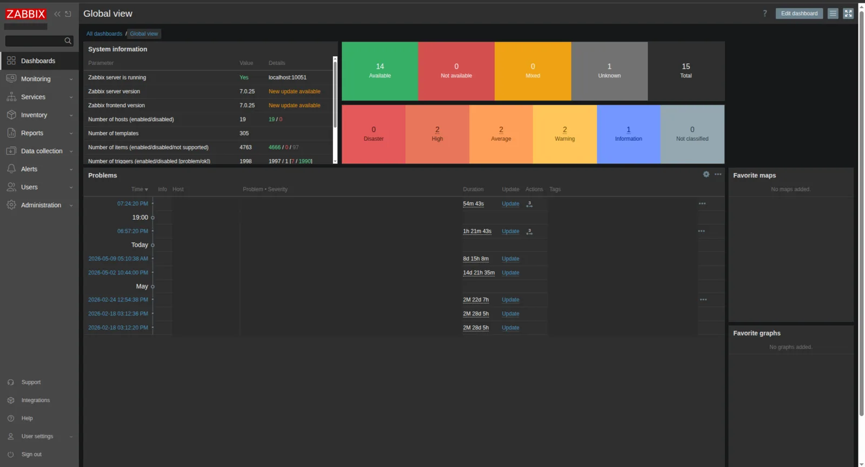Screen dimensions: 865x467
Task: Click Update for 07:24:20 PM problem
Action: [510, 204]
